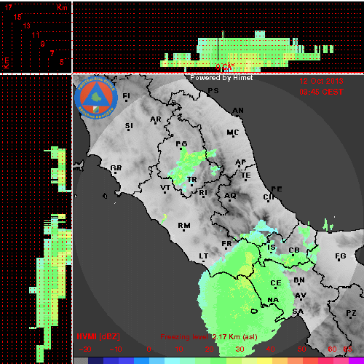Click the Protezione Civile Abruzzo logo
The width and height of the screenshot is (364, 364).
coord(96,98)
